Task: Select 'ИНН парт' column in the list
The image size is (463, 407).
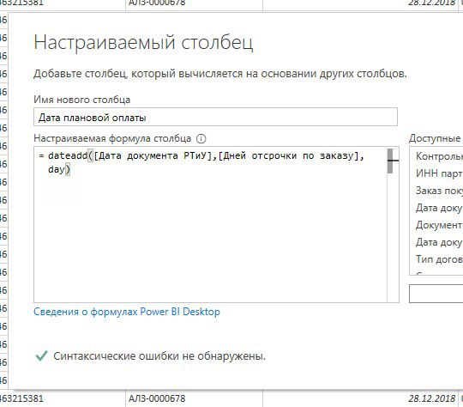Action: pyautogui.click(x=439, y=173)
